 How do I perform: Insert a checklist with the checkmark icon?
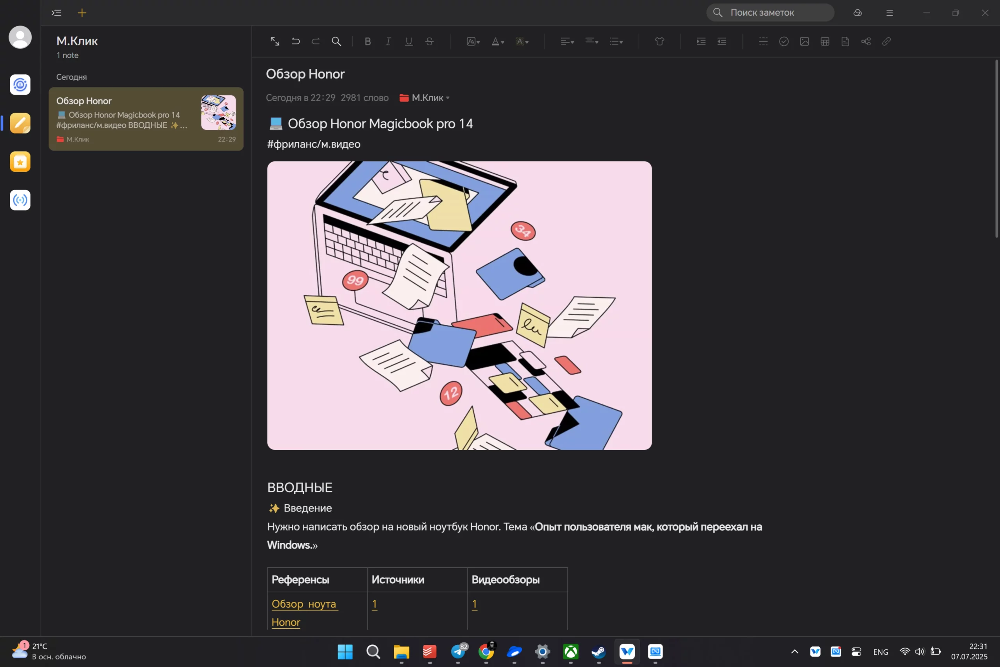784,41
